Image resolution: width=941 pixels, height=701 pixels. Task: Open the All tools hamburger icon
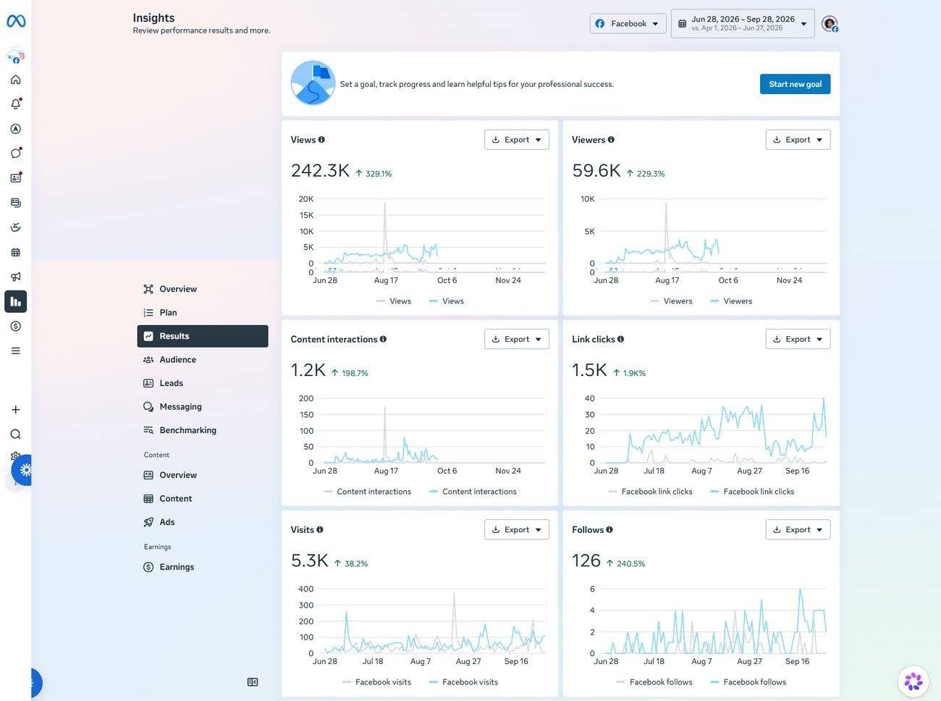pyautogui.click(x=16, y=350)
